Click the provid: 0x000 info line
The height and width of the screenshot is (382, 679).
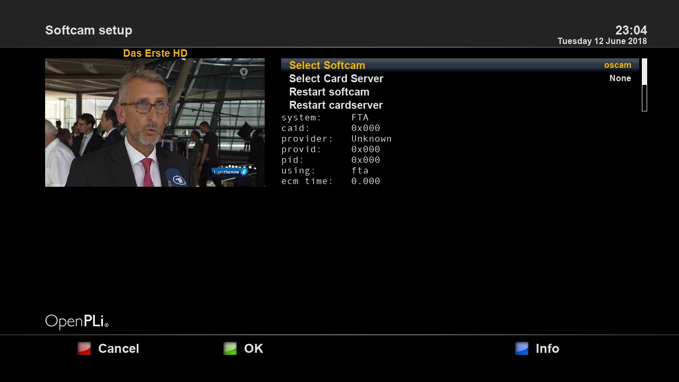coord(330,149)
